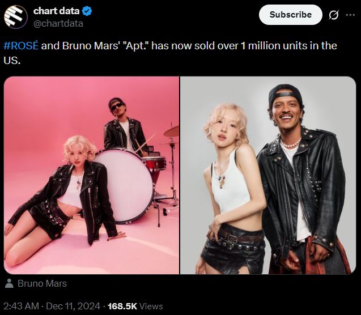Click the word "Views" beside the count
Image resolution: width=361 pixels, height=315 pixels.
click(x=151, y=306)
